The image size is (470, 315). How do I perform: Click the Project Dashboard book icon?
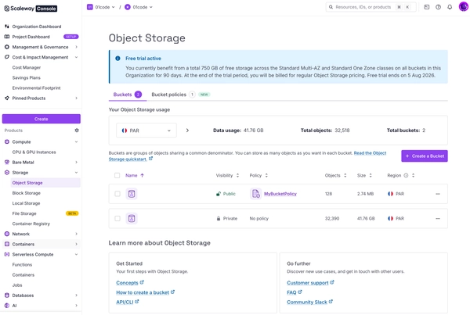pos(7,37)
